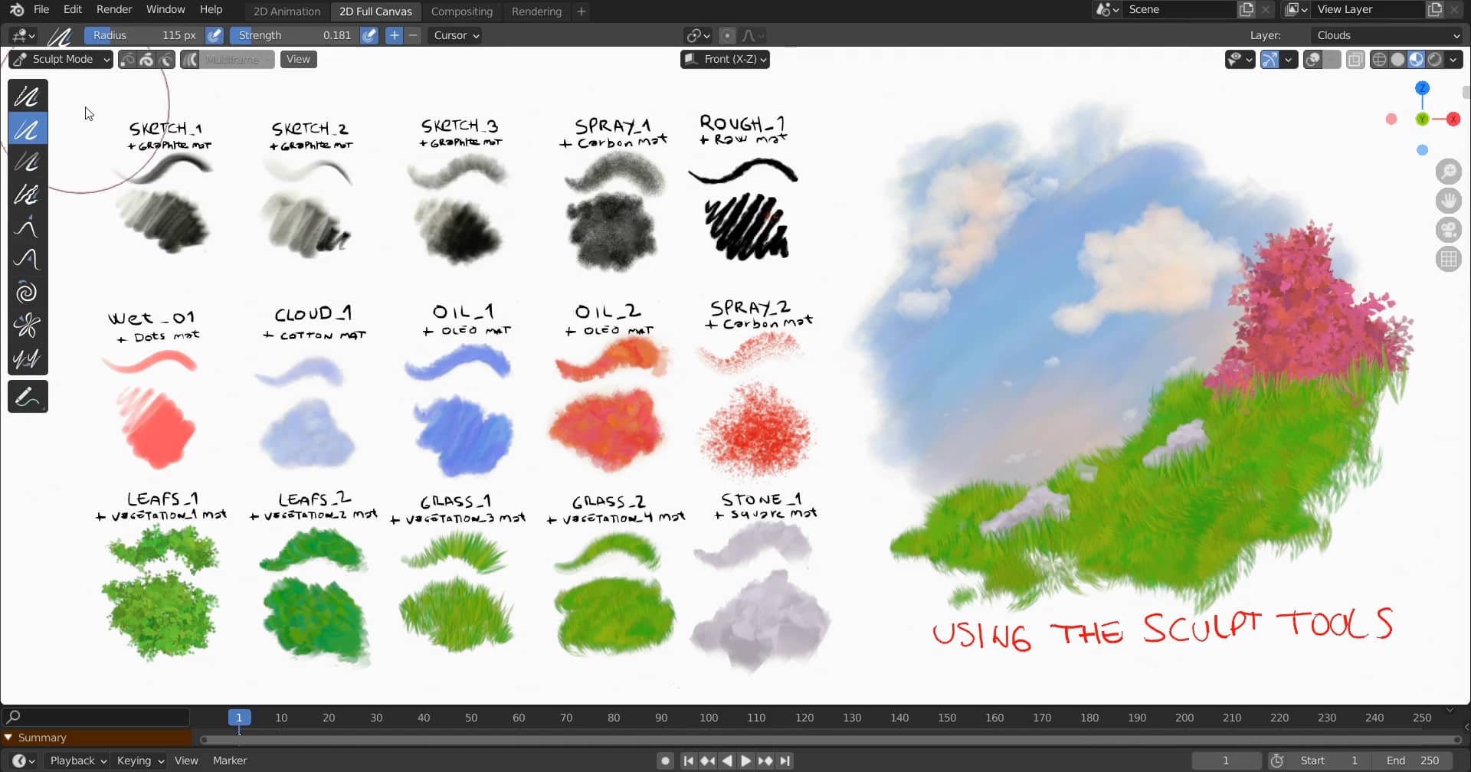Open the Clouds layer dropdown
This screenshot has height=772, width=1471.
[x=1387, y=35]
